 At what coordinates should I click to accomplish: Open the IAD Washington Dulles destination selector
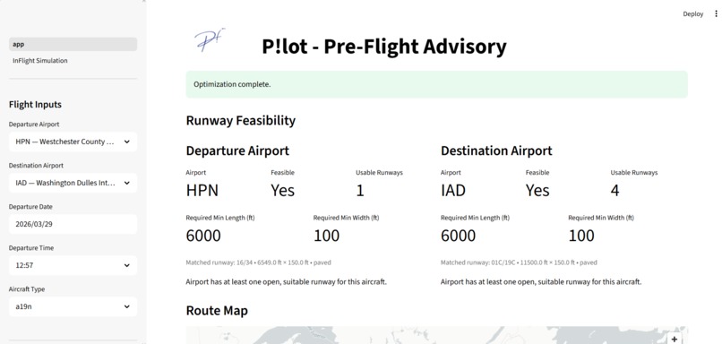[73, 183]
